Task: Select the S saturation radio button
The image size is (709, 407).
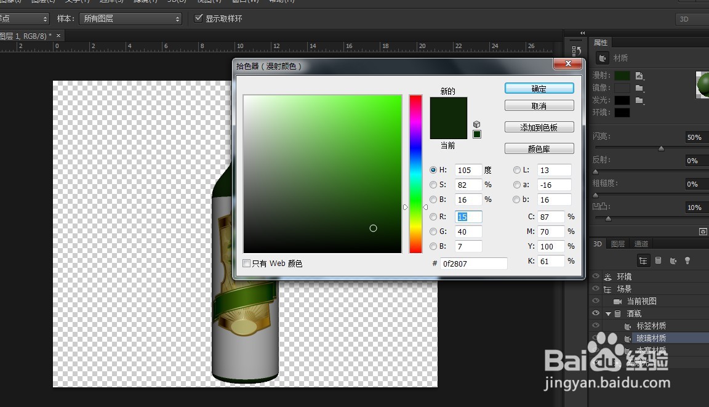Action: [433, 185]
